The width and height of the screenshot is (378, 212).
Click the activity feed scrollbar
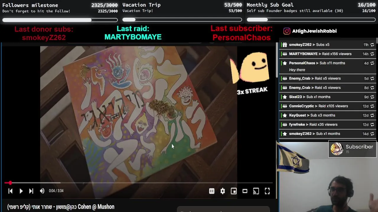click(x=377, y=41)
